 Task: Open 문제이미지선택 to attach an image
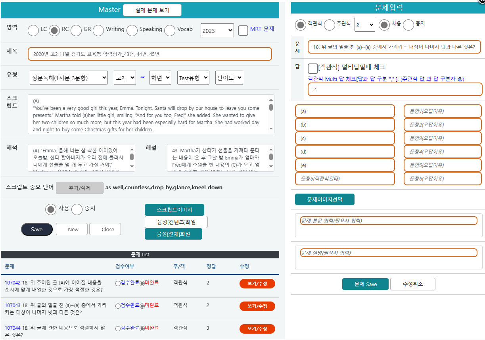pyautogui.click(x=325, y=200)
